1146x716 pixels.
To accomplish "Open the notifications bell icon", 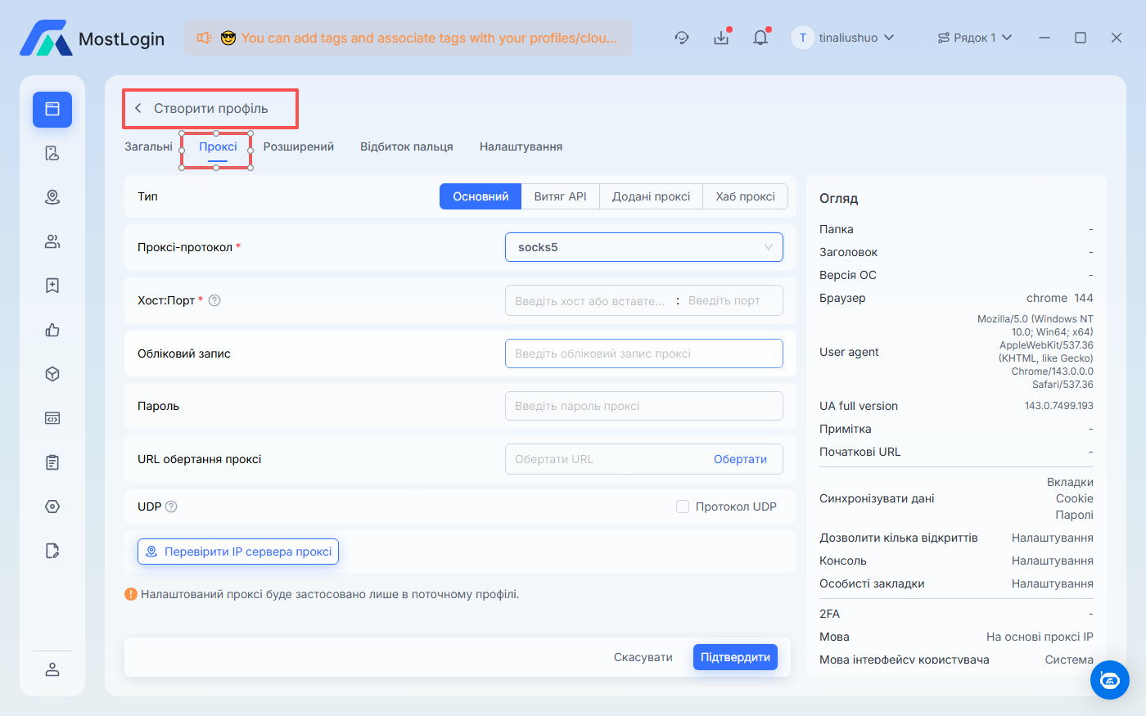I will coord(760,38).
